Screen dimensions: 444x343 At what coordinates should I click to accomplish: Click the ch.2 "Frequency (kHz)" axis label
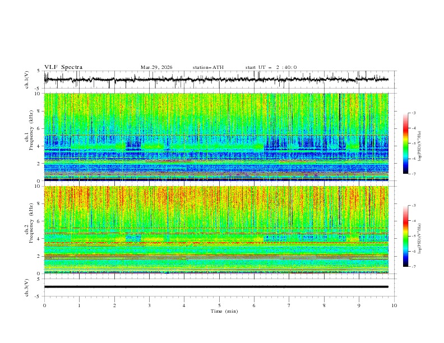click(x=31, y=223)
